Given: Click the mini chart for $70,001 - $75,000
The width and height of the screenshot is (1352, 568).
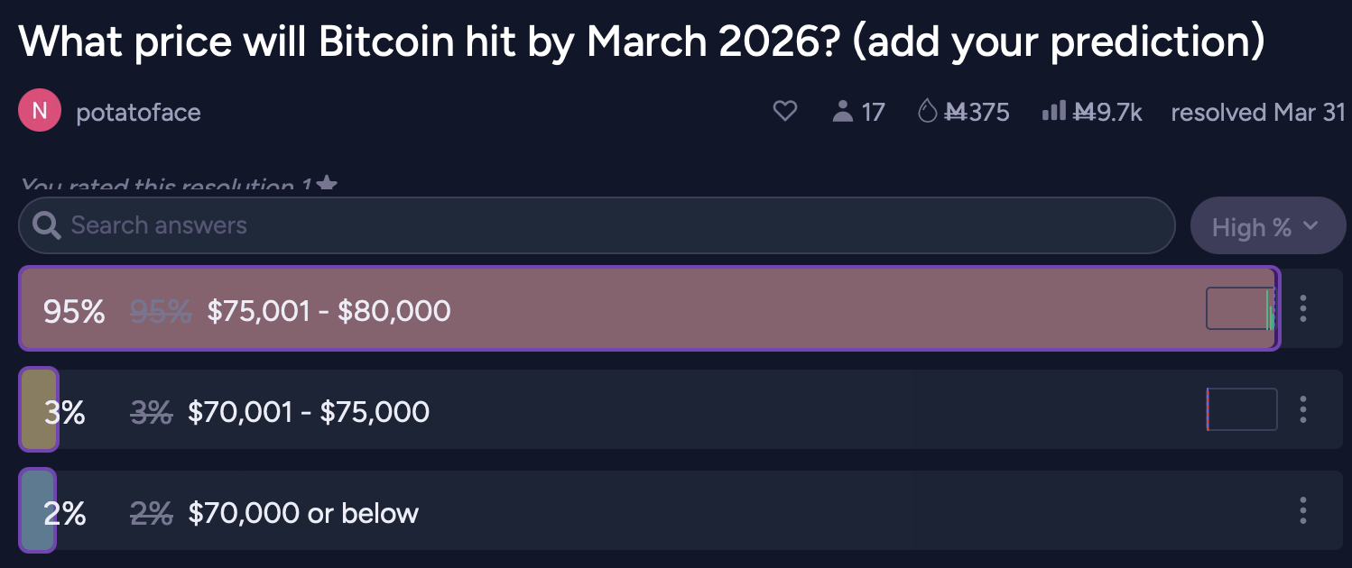Looking at the screenshot, I should point(1241,410).
